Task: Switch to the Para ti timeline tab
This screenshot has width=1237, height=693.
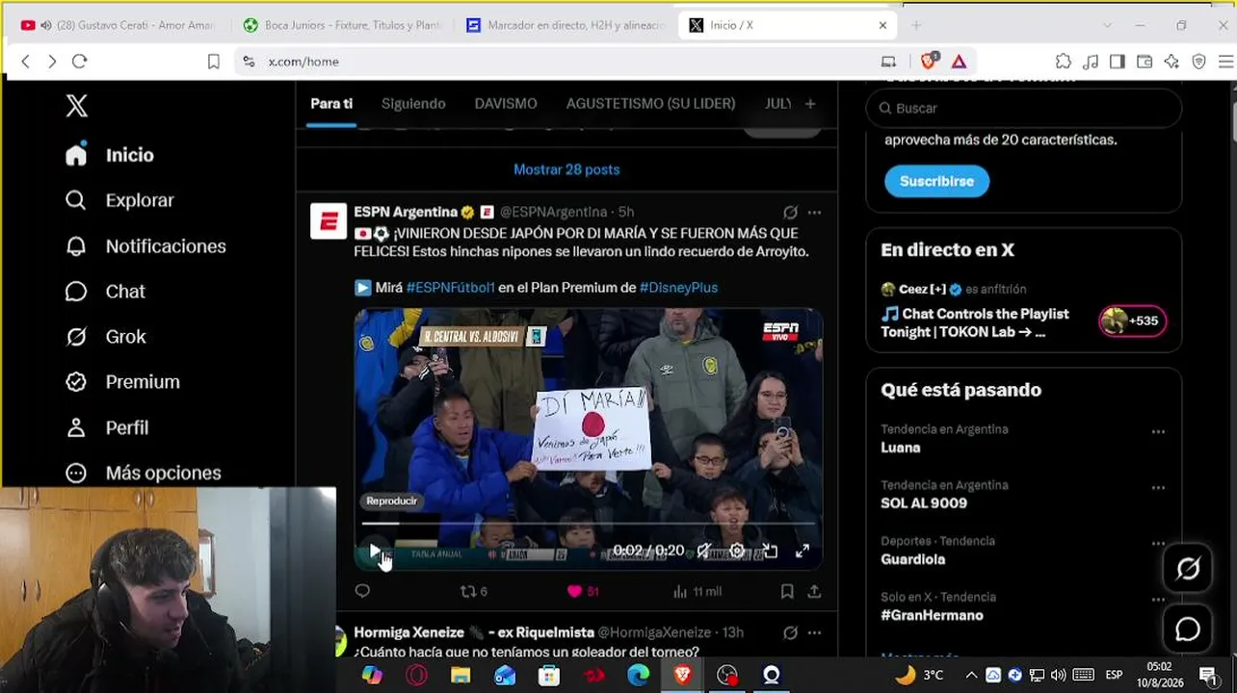Action: tap(331, 103)
